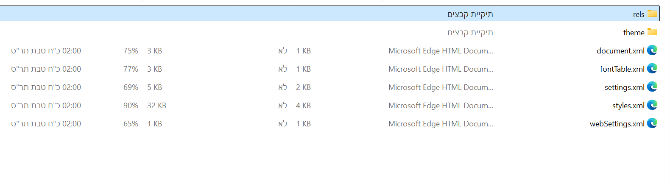Click the 32 KB size of styles.xml
The width and height of the screenshot is (670, 190).
click(x=156, y=106)
